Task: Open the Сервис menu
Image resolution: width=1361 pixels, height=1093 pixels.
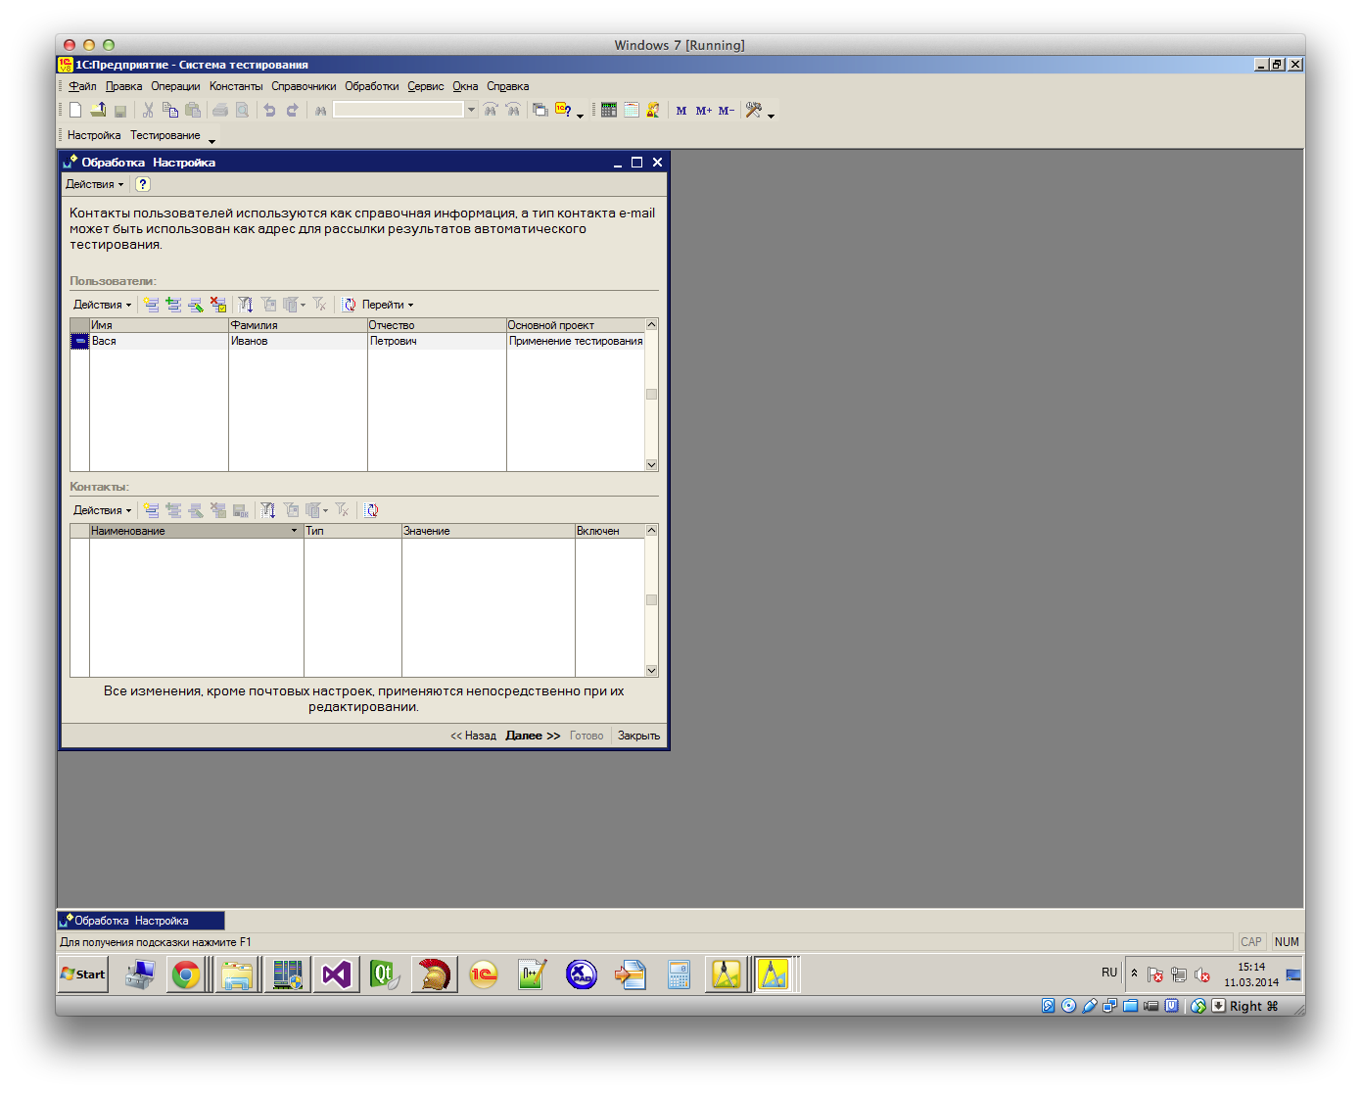Action: click(x=426, y=86)
